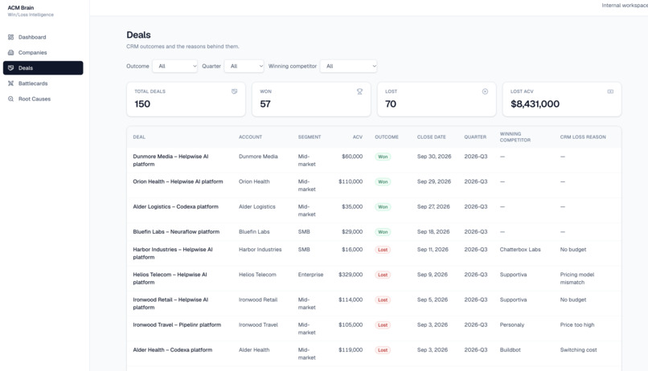The height and width of the screenshot is (371, 648).
Task: Click the $8,431,000 Lost ACV value
Action: [x=535, y=104]
